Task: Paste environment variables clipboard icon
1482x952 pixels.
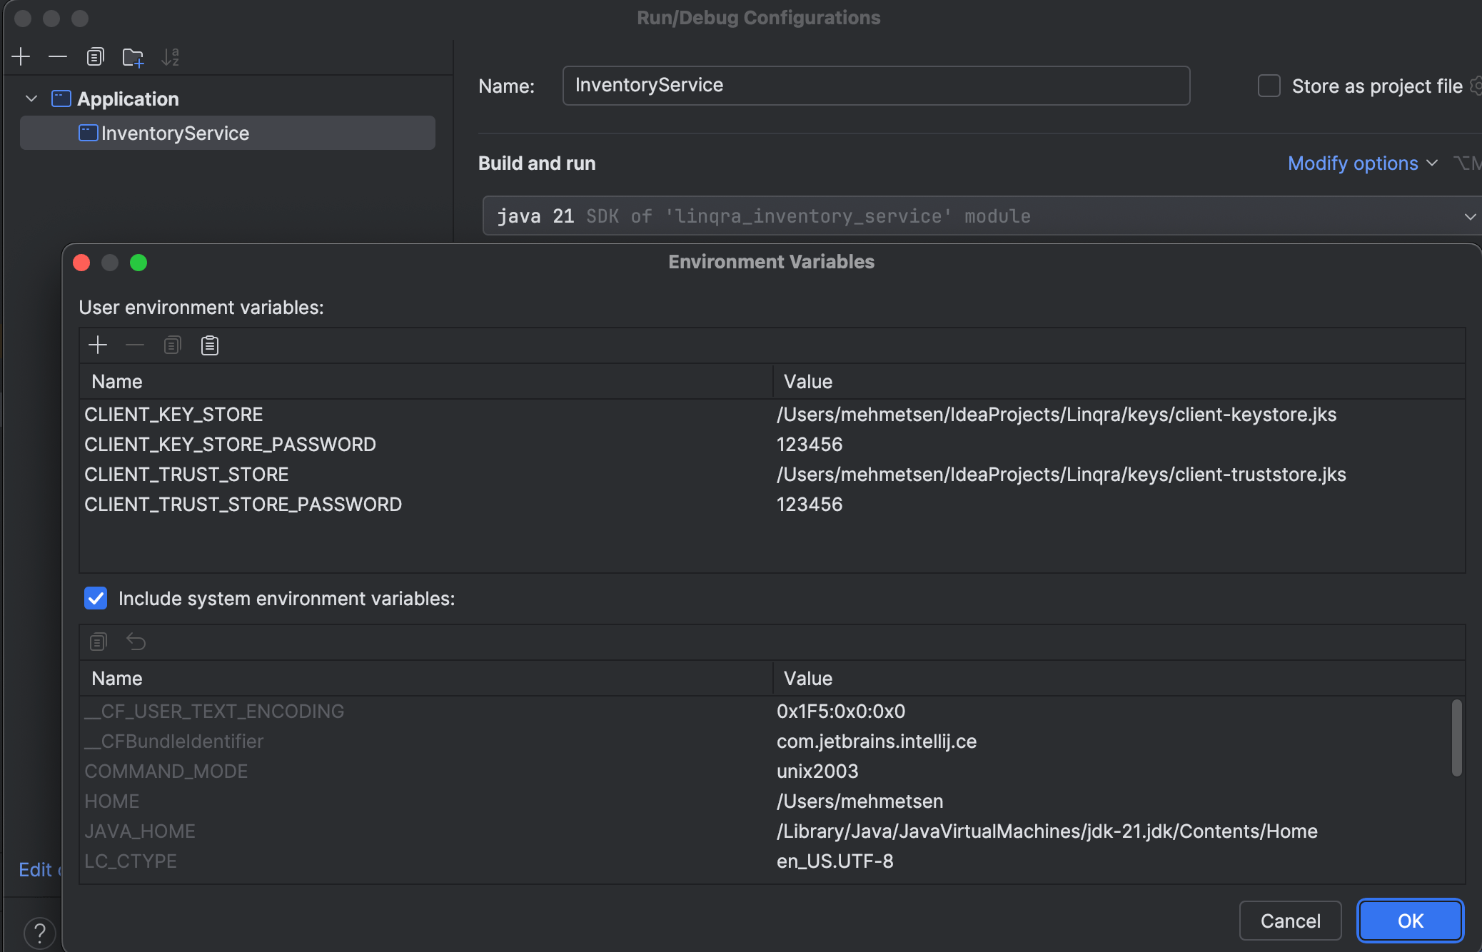Action: coord(209,345)
